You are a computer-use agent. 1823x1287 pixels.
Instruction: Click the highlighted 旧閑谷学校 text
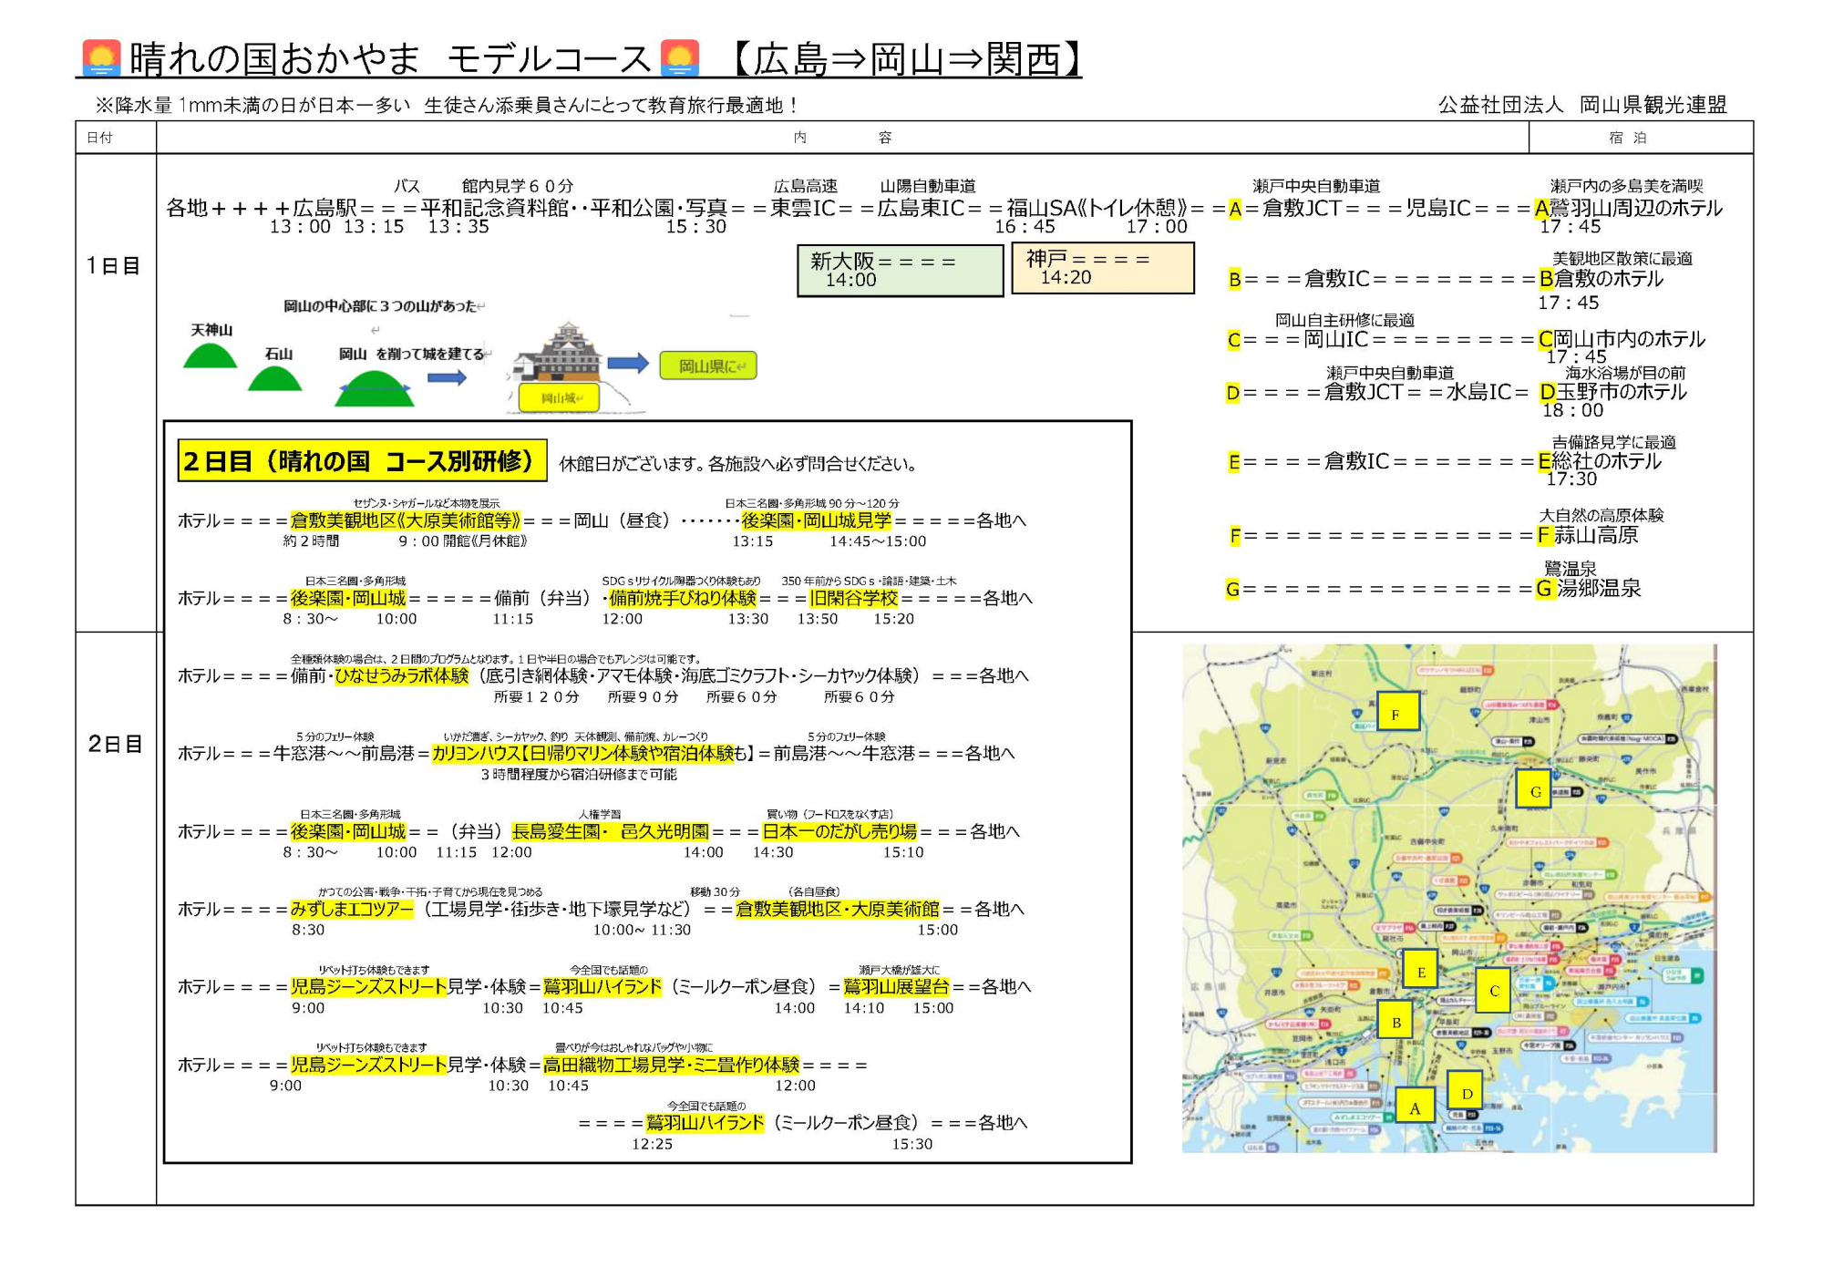(853, 598)
